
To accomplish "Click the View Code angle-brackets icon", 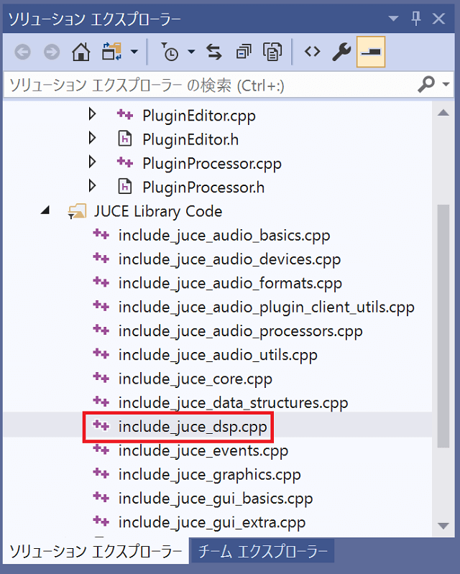I will pyautogui.click(x=312, y=52).
